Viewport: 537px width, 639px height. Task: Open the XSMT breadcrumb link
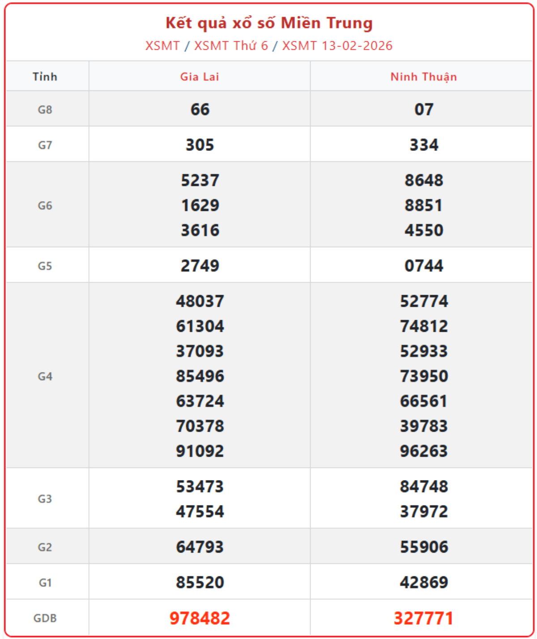[162, 46]
